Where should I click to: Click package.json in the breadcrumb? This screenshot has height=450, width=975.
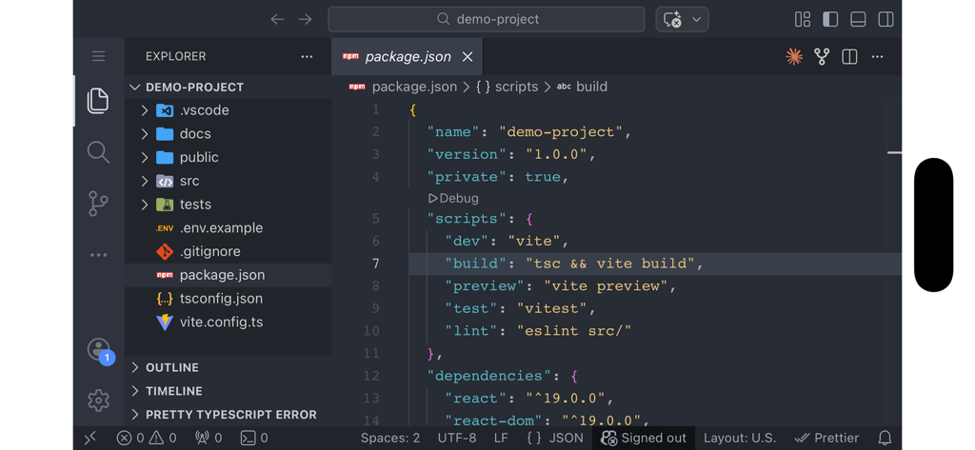(x=414, y=87)
